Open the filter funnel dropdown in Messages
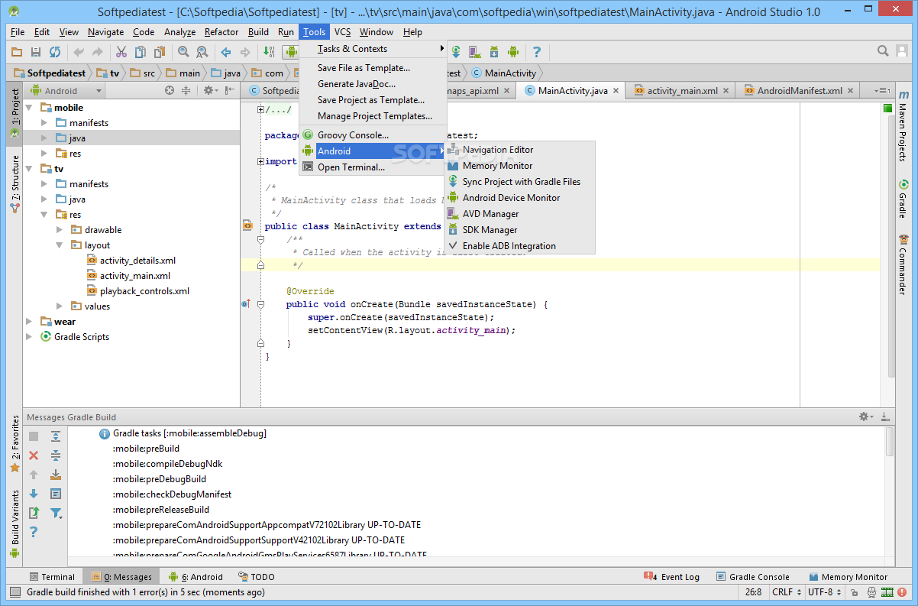918x606 pixels. click(57, 513)
